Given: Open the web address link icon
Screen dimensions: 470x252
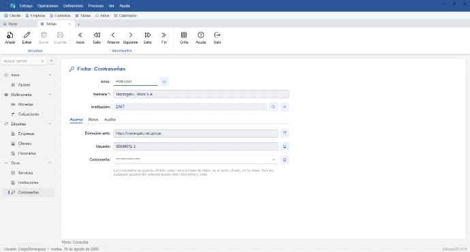Looking at the screenshot, I should pyautogui.click(x=285, y=133).
